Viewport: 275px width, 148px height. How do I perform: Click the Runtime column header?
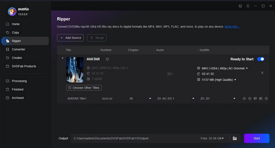106,50
